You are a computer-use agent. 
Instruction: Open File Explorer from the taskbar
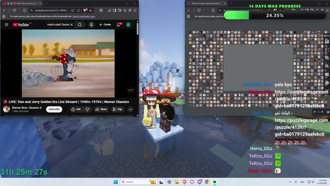coord(177,182)
